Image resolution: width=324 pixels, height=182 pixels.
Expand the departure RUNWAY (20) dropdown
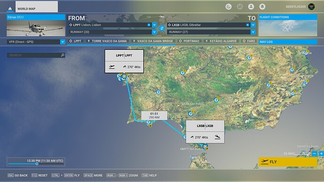[x=154, y=32]
